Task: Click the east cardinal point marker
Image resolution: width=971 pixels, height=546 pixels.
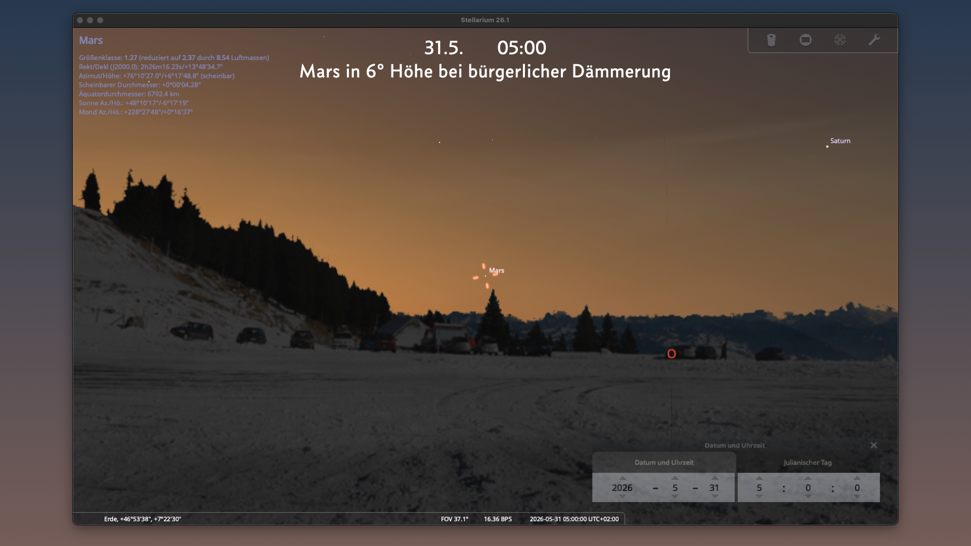Action: coord(672,354)
